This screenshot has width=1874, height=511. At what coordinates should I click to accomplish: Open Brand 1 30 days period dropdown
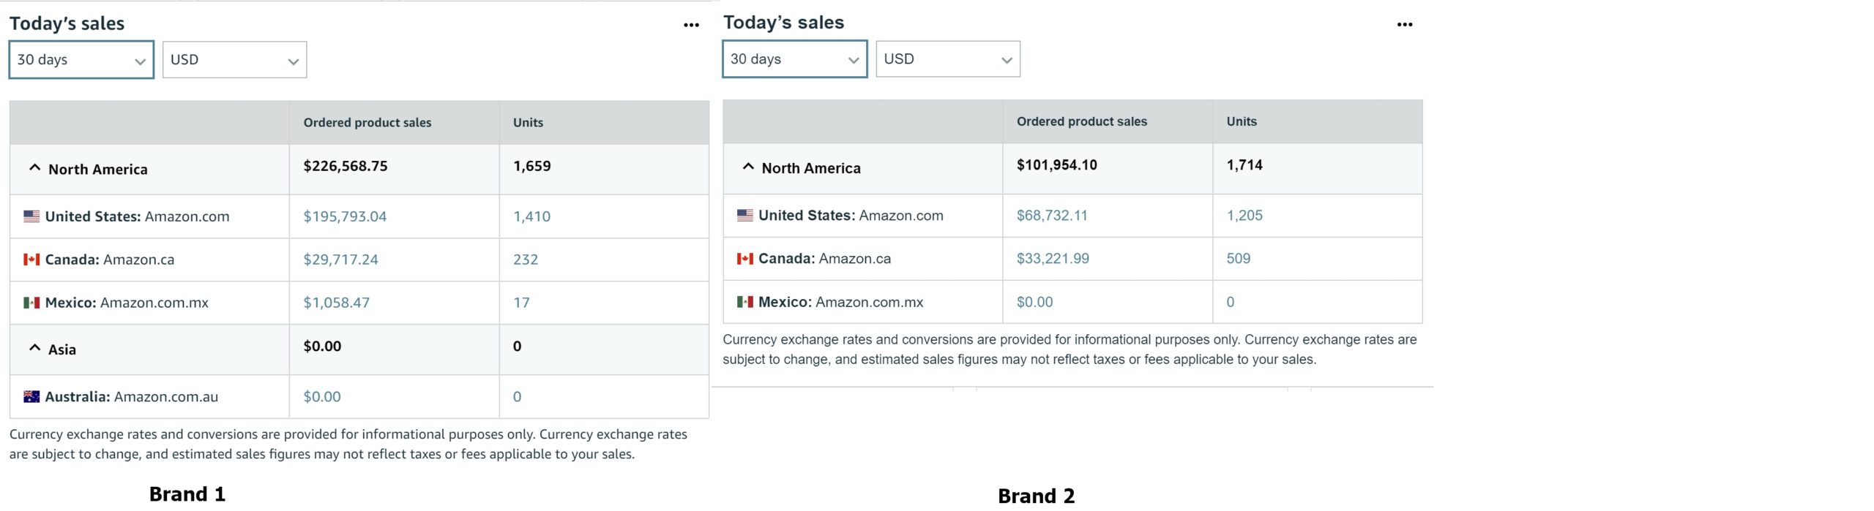click(81, 60)
